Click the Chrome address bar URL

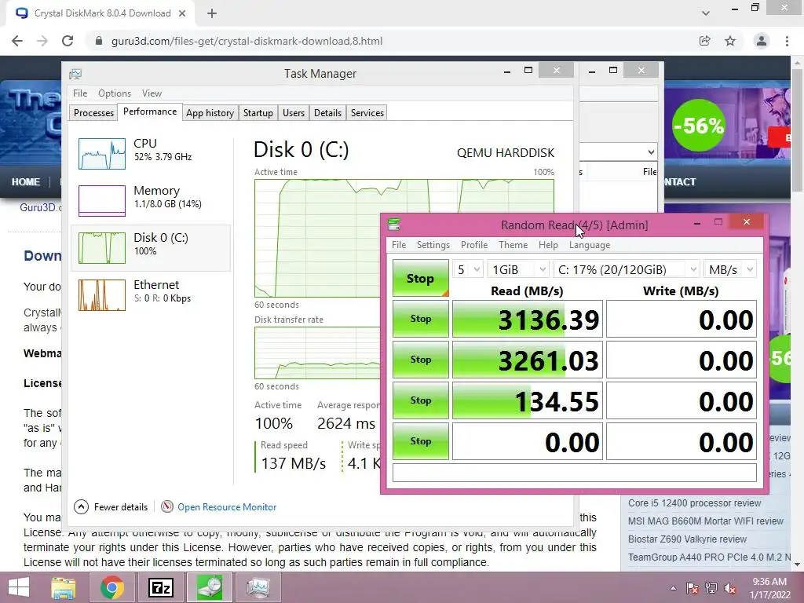pyautogui.click(x=247, y=41)
